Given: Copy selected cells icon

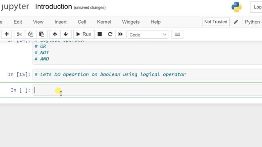Looking at the screenshot, I should [x=31, y=34].
